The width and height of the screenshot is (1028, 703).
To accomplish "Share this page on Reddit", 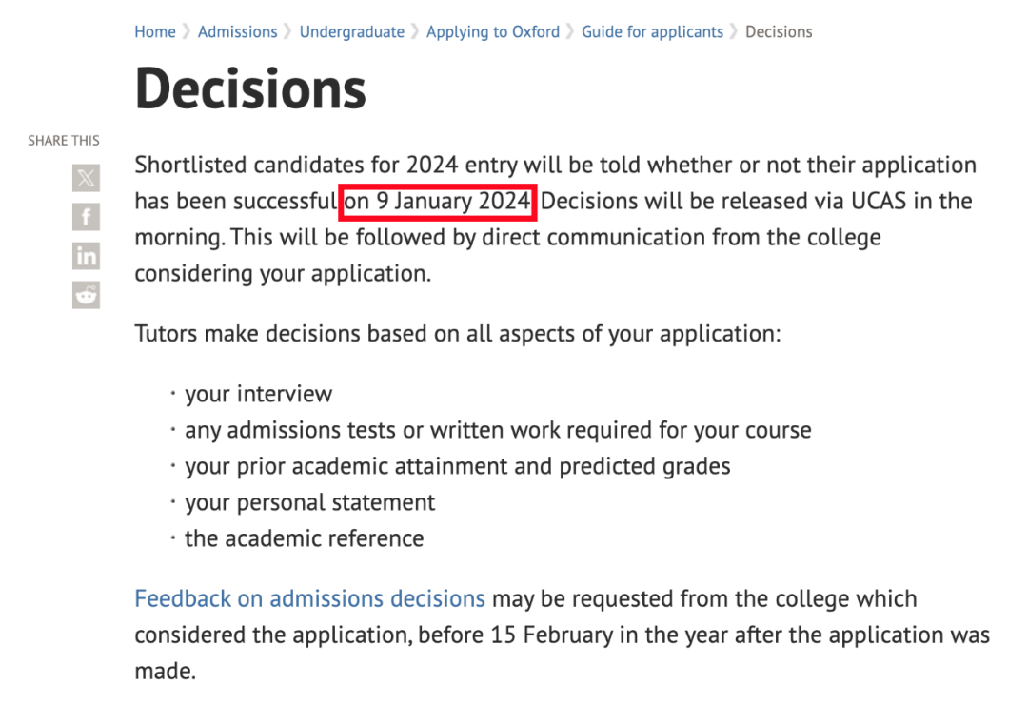I will tap(86, 295).
